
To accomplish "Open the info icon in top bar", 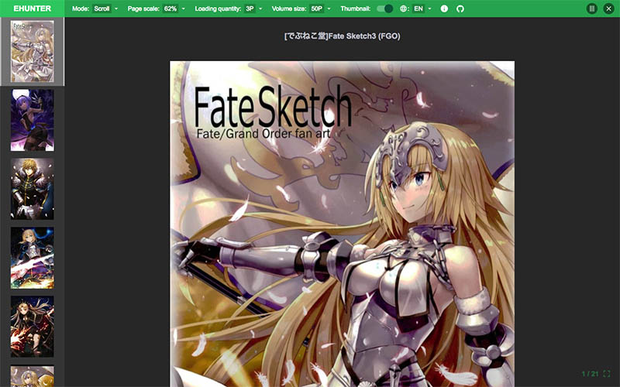I will [444, 9].
